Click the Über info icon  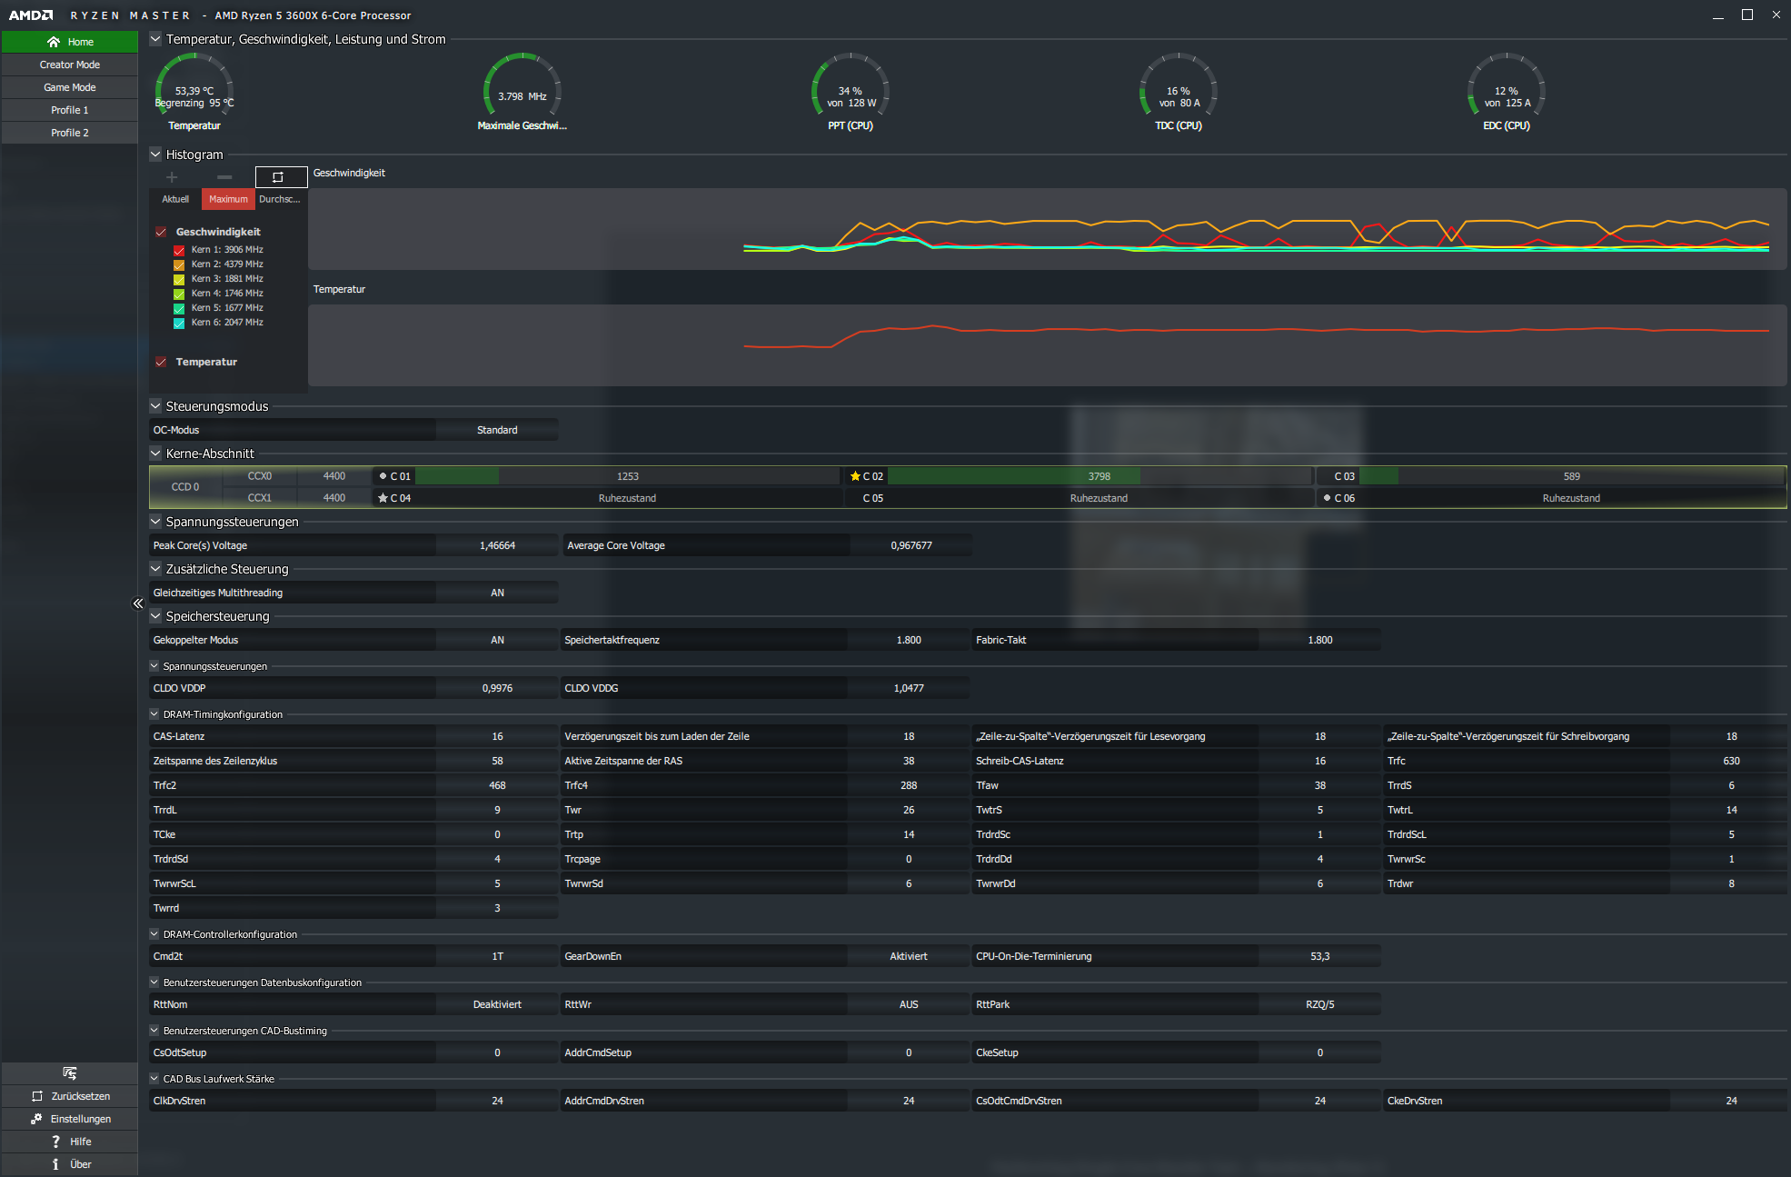point(55,1164)
